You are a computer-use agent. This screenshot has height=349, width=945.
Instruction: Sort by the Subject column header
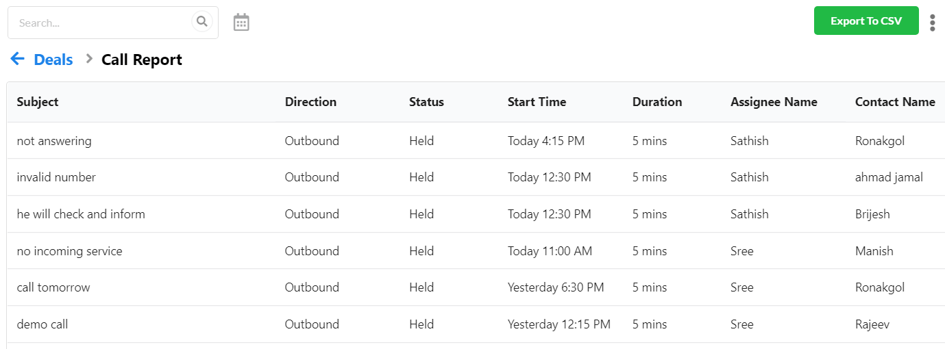tap(38, 102)
